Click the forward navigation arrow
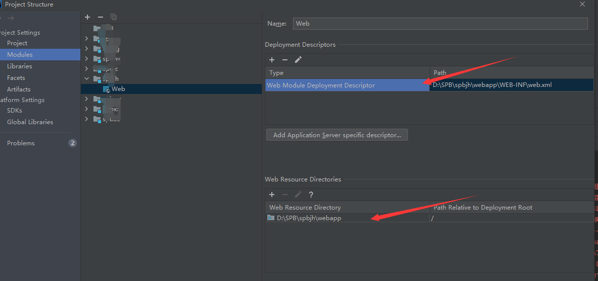 (x=11, y=18)
